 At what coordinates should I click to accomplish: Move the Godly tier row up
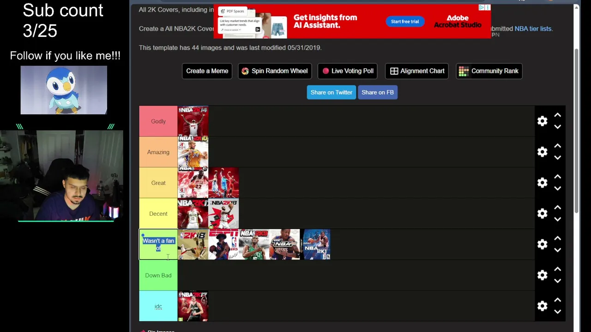[x=557, y=115]
